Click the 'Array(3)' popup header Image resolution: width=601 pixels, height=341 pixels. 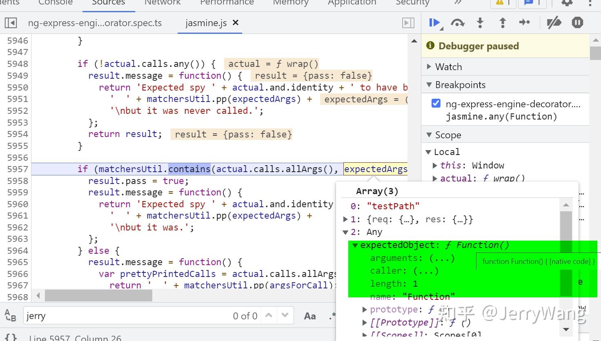[x=377, y=191]
